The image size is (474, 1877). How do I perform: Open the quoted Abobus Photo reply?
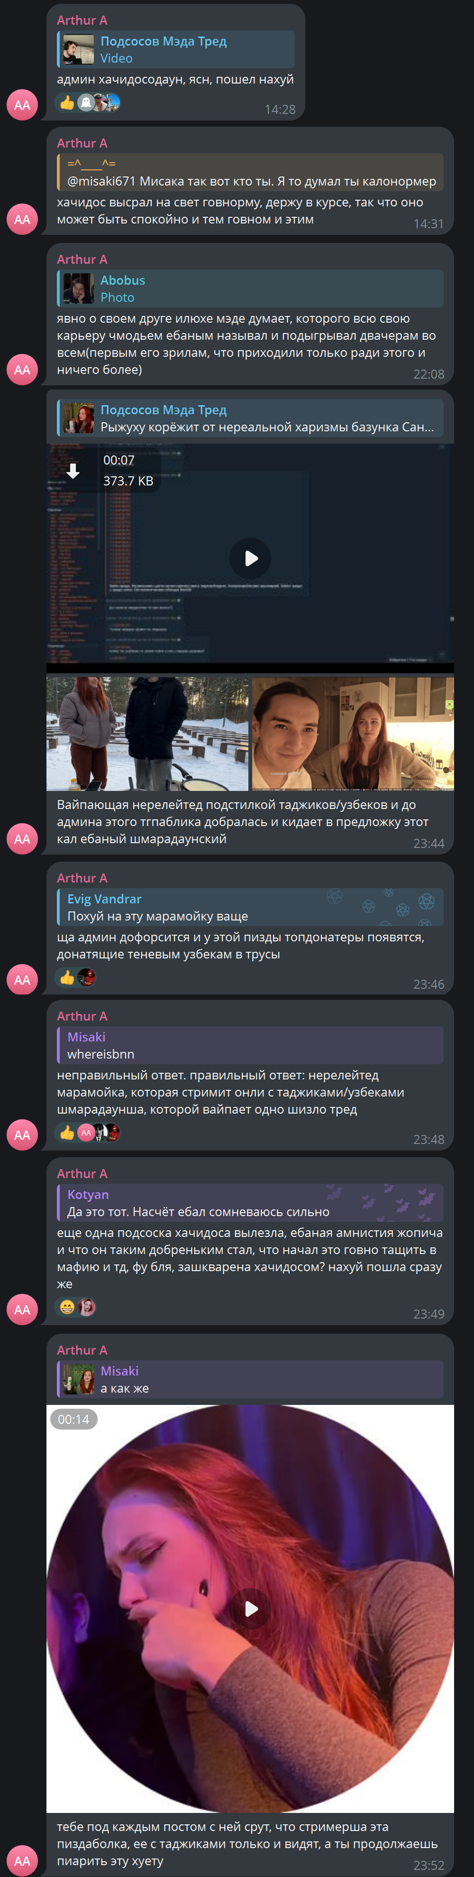[250, 288]
